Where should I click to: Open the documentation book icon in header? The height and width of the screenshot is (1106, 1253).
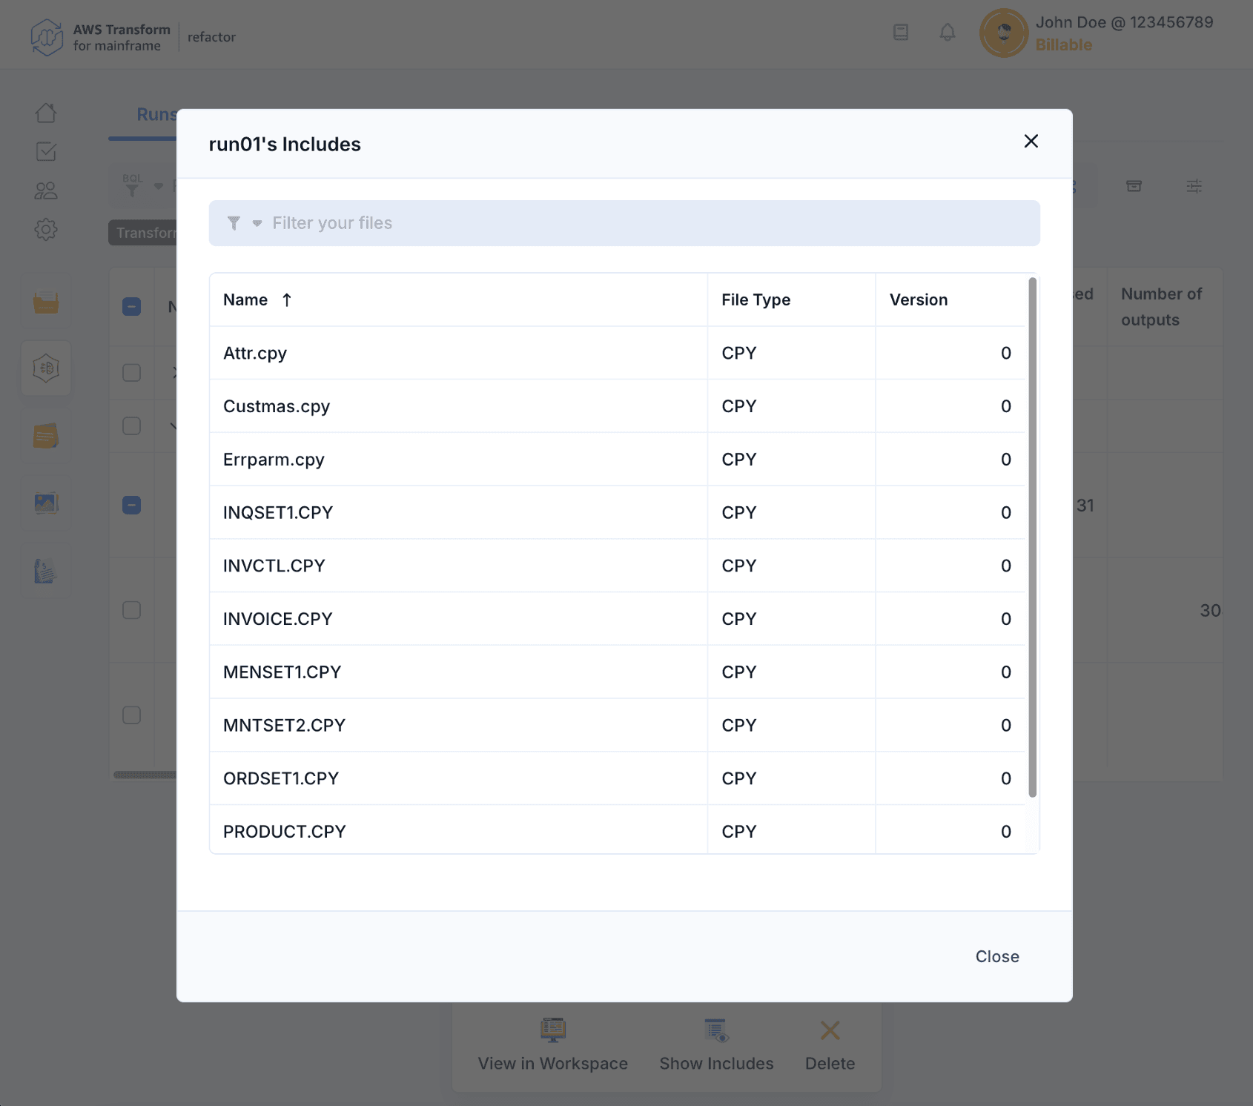point(901,33)
